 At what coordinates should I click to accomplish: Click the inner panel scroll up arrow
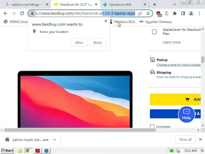tap(203, 29)
